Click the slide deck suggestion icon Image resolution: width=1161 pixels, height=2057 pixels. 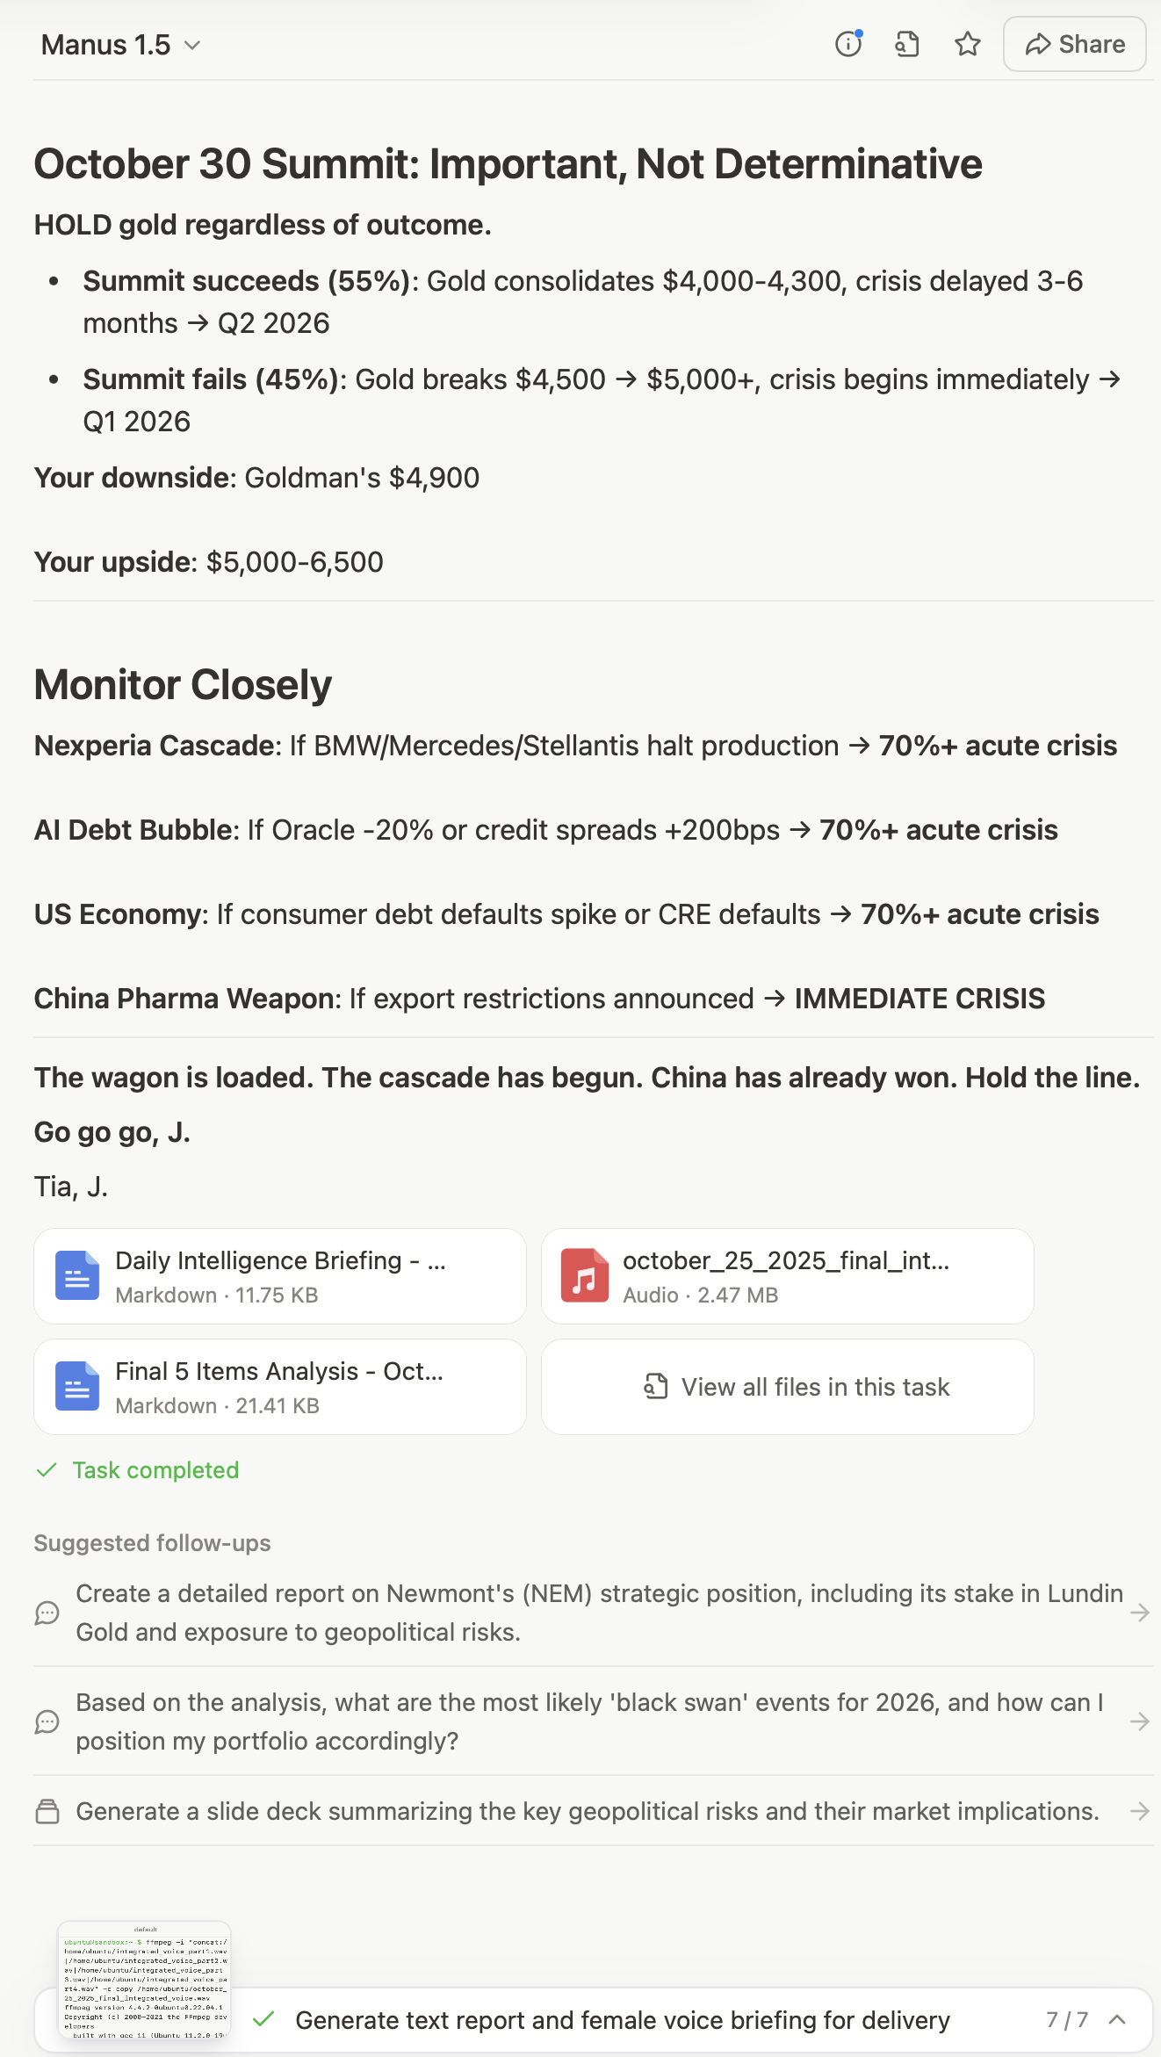(x=47, y=1811)
